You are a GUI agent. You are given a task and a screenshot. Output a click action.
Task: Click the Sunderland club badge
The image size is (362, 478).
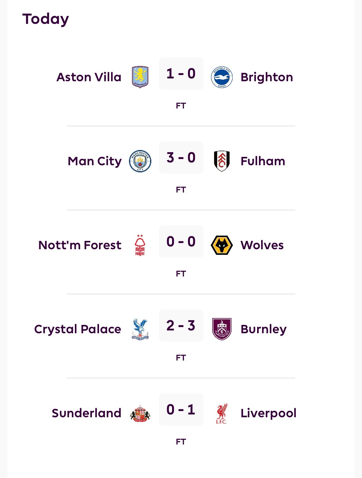[140, 413]
